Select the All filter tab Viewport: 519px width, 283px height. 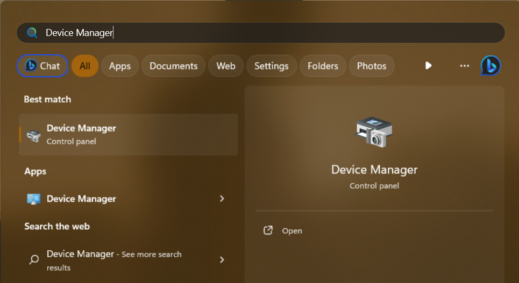(85, 66)
